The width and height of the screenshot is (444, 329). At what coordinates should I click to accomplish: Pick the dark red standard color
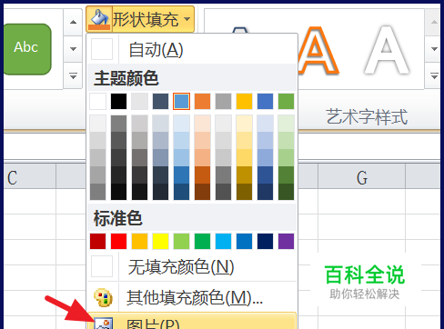point(98,241)
